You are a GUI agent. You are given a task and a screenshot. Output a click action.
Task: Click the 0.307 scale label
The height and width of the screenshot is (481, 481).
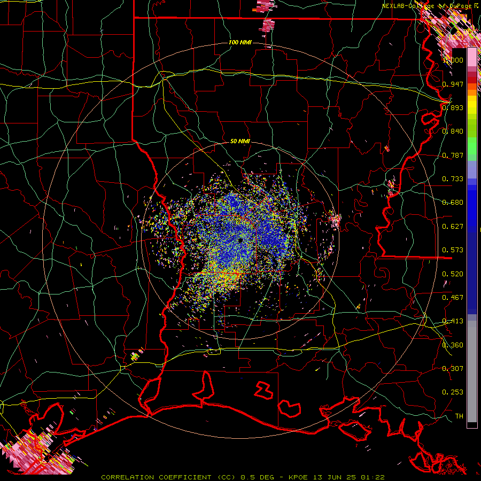point(453,369)
